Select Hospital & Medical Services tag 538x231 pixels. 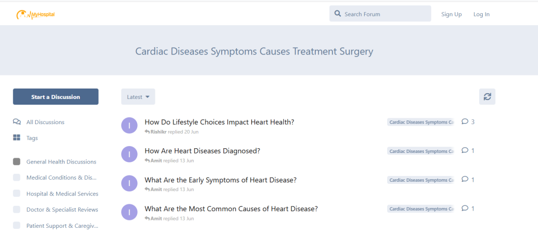[62, 194]
